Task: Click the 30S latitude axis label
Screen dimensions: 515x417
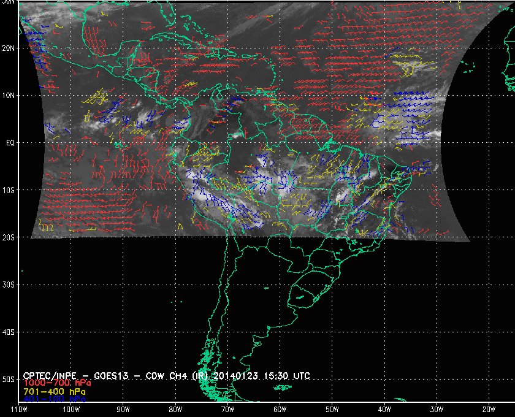Action: tap(9, 285)
